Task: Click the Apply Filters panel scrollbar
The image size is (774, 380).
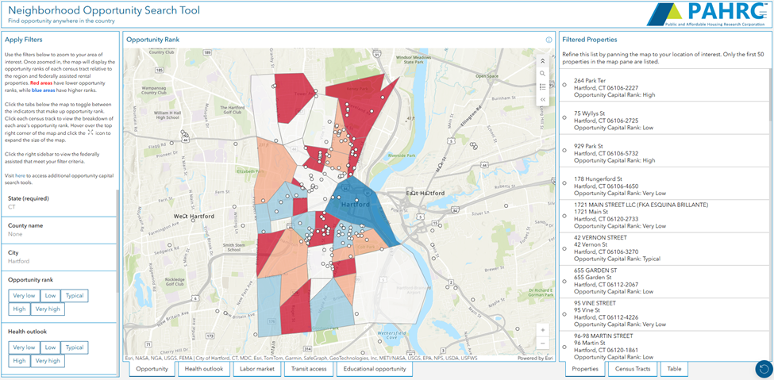Action: point(117,238)
